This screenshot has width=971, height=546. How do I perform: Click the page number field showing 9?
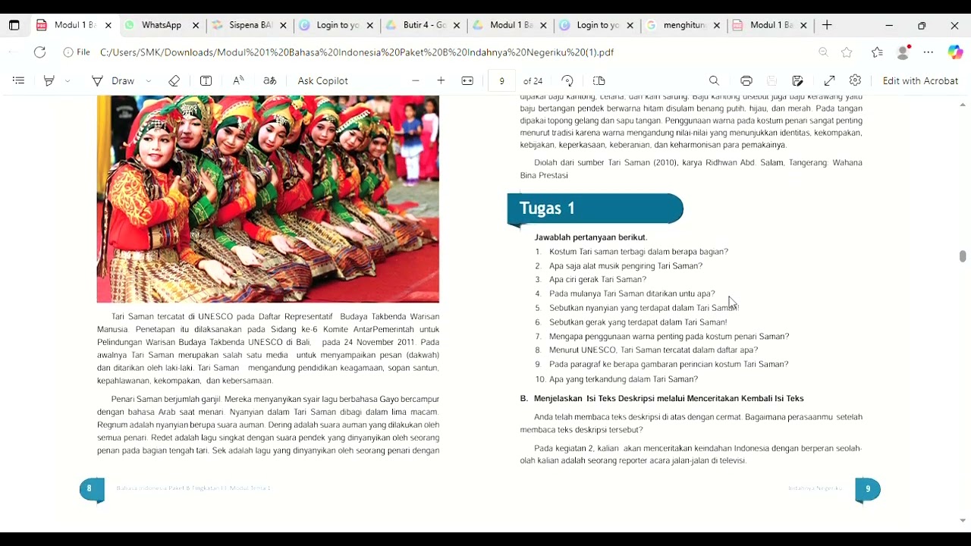coord(501,80)
